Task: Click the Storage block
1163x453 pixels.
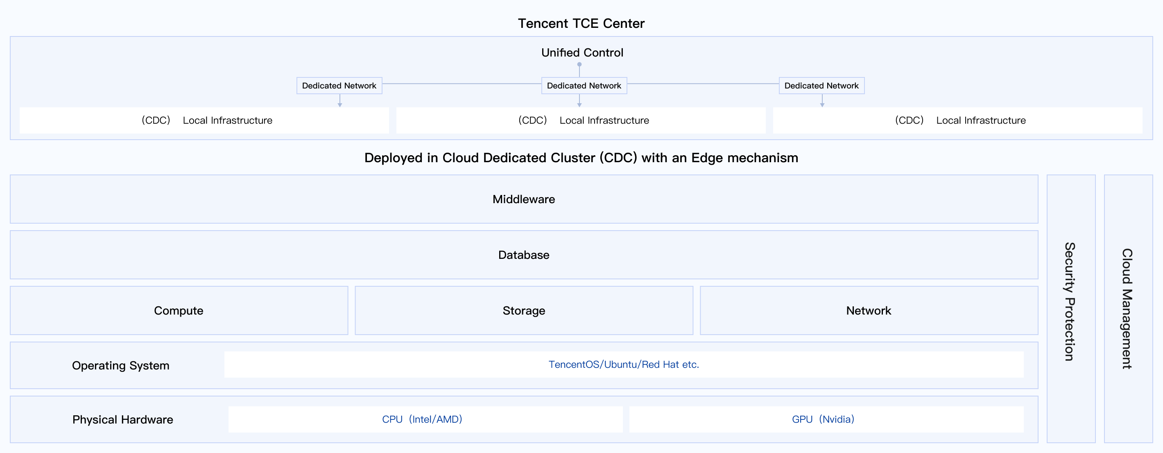Action: [x=524, y=311]
